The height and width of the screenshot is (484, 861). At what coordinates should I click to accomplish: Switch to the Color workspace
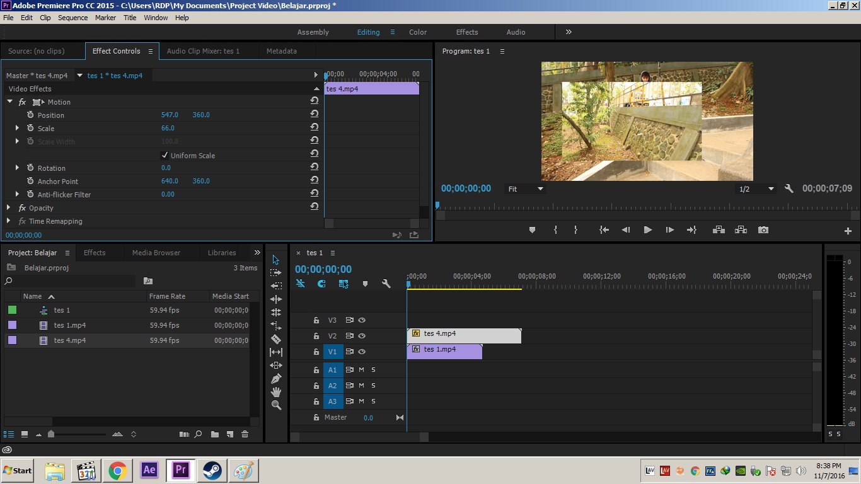(x=418, y=32)
